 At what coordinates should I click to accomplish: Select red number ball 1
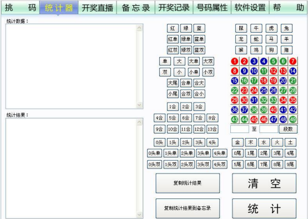(235, 62)
